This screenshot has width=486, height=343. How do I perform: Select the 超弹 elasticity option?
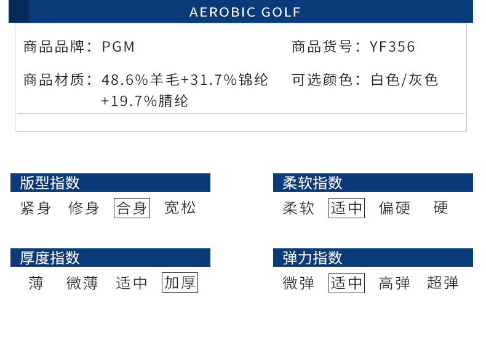442,283
